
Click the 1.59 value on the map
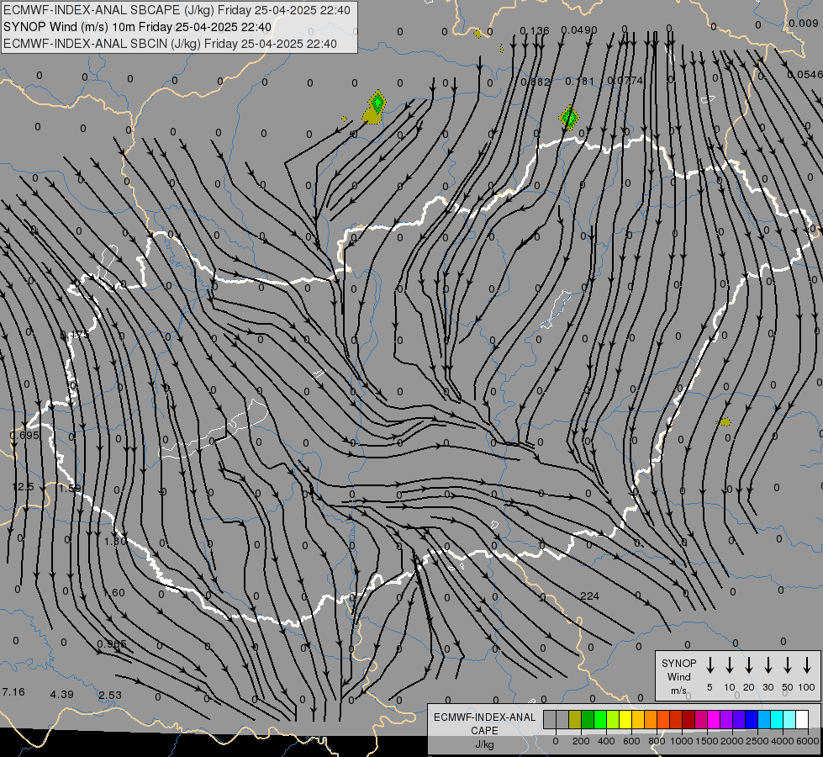[70, 488]
